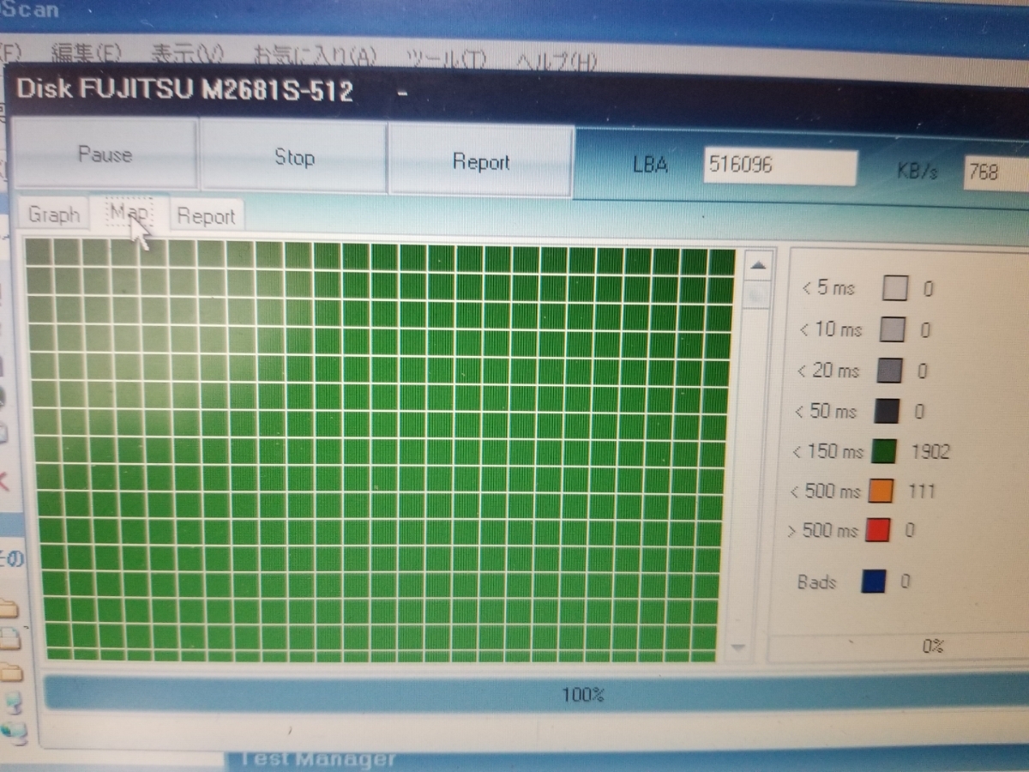Open the Report tab
The width and height of the screenshot is (1029, 772).
(206, 216)
